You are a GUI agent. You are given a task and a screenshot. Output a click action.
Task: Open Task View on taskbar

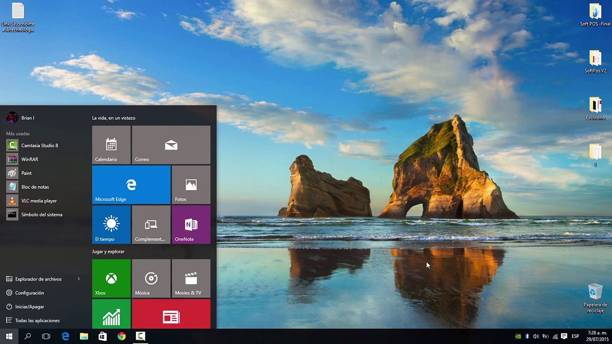coord(46,336)
